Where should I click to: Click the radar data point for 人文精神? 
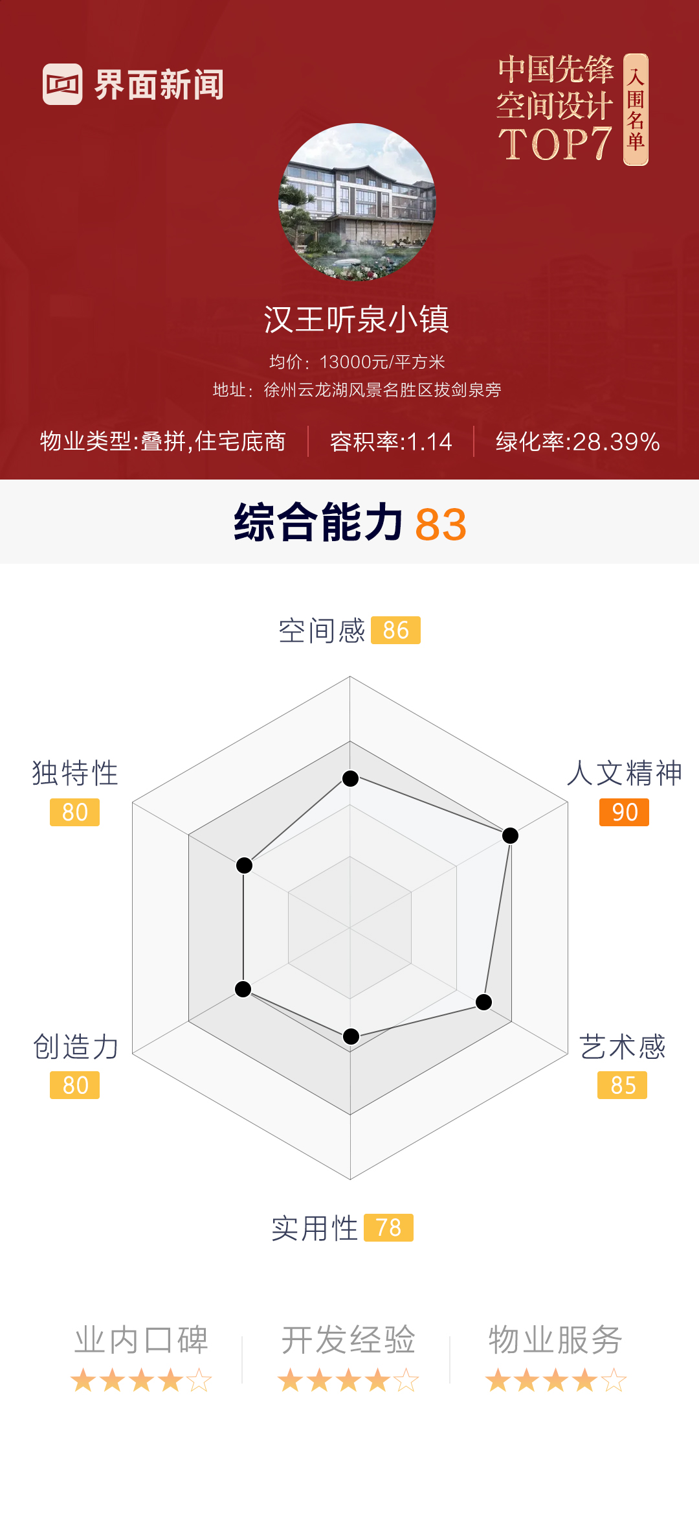click(510, 835)
